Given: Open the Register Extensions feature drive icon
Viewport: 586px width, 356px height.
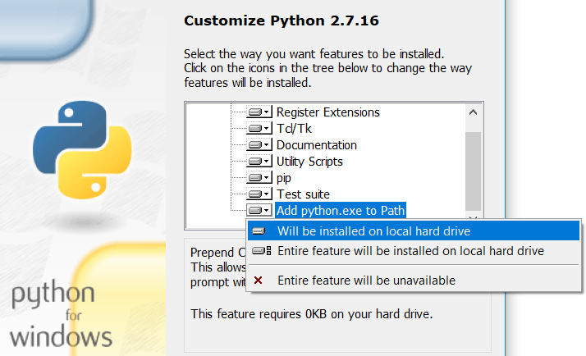Looking at the screenshot, I should click(259, 112).
